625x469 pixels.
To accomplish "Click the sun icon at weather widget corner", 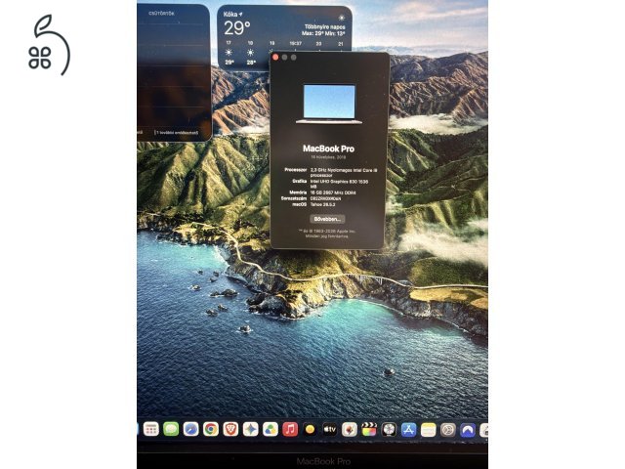I will point(342,18).
